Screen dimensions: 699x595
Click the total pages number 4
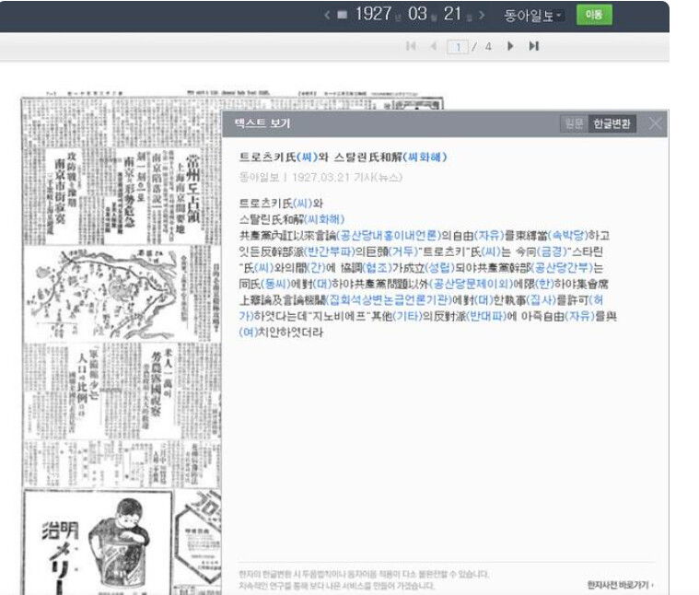pyautogui.click(x=488, y=46)
